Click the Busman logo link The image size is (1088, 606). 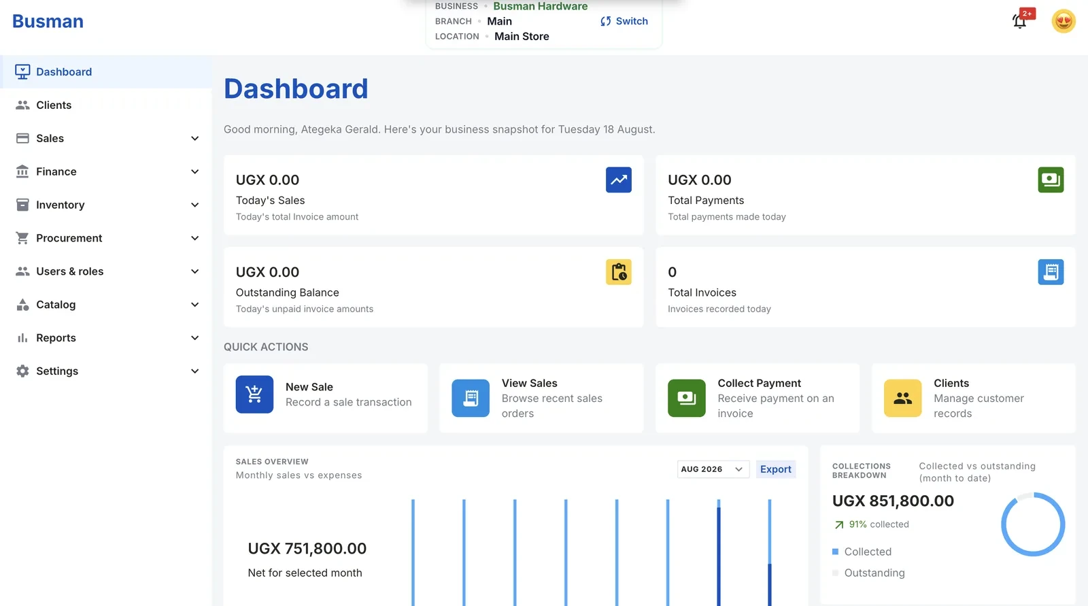(x=48, y=21)
